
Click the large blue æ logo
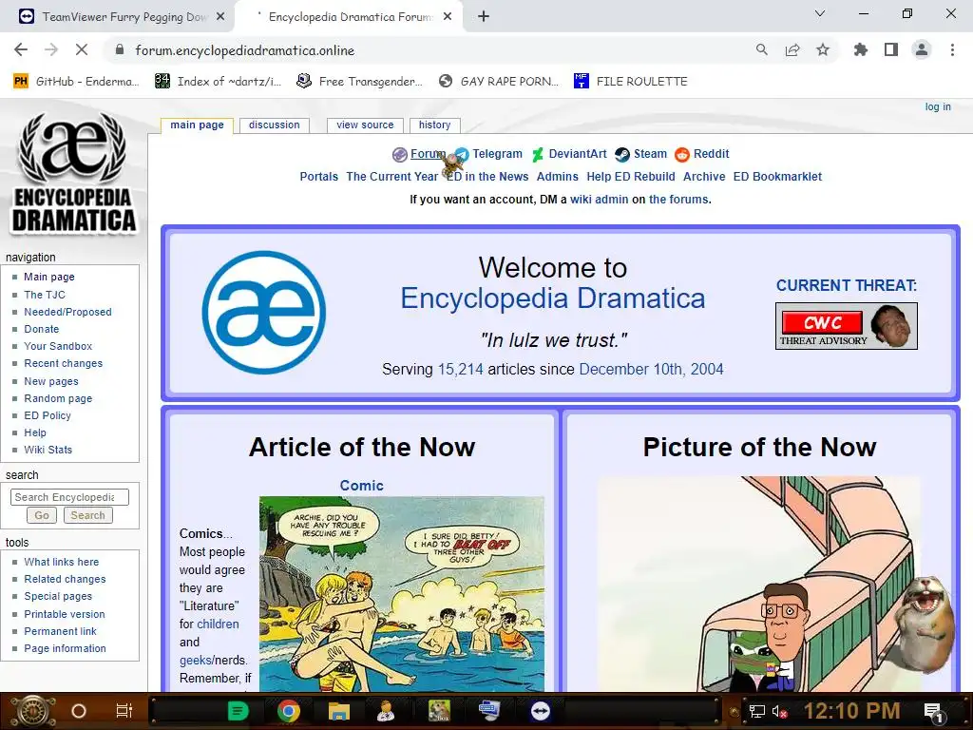264,312
